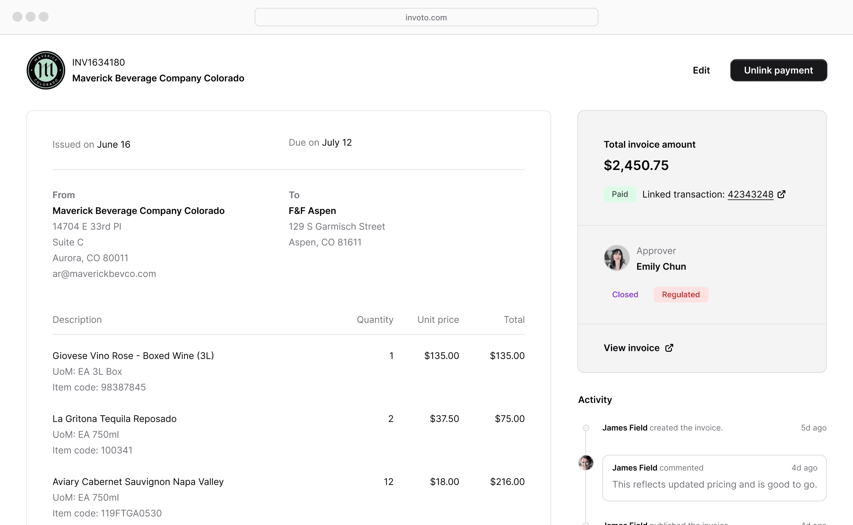Click the Suite C address line

tap(68, 242)
